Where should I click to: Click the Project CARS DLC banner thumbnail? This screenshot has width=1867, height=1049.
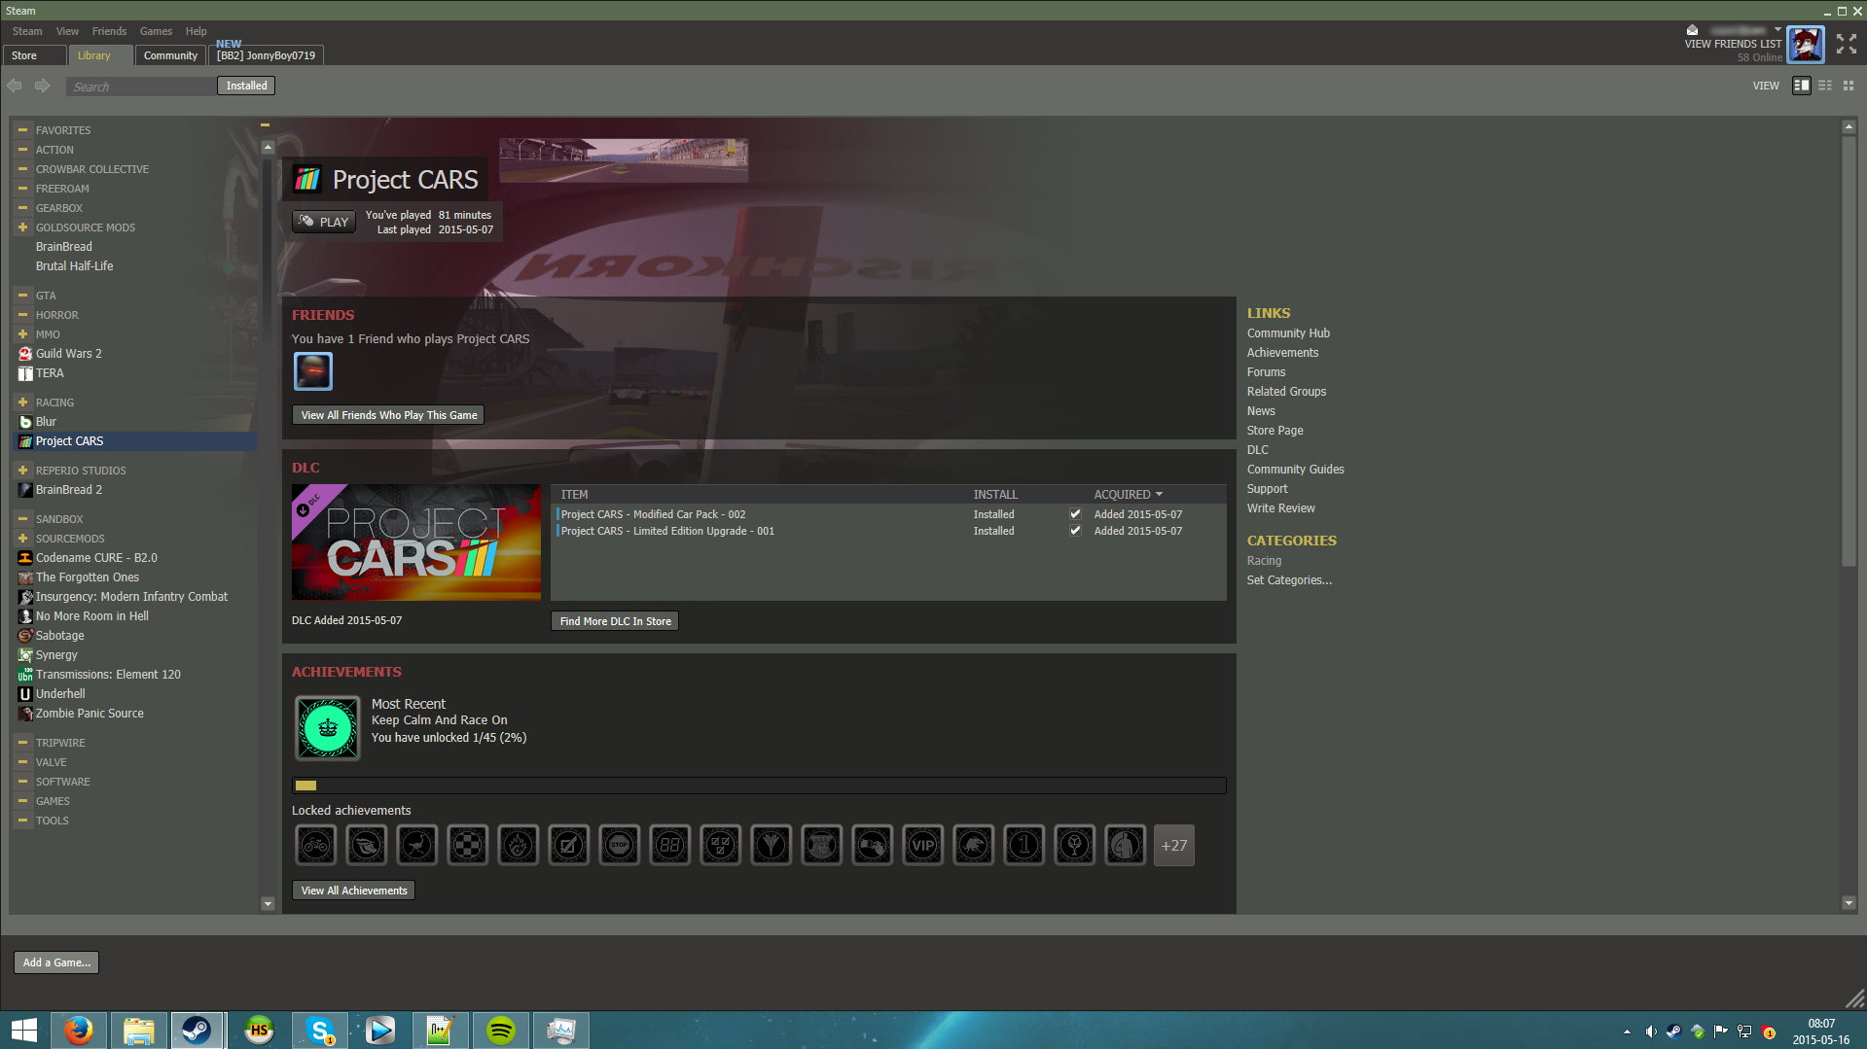(415, 542)
